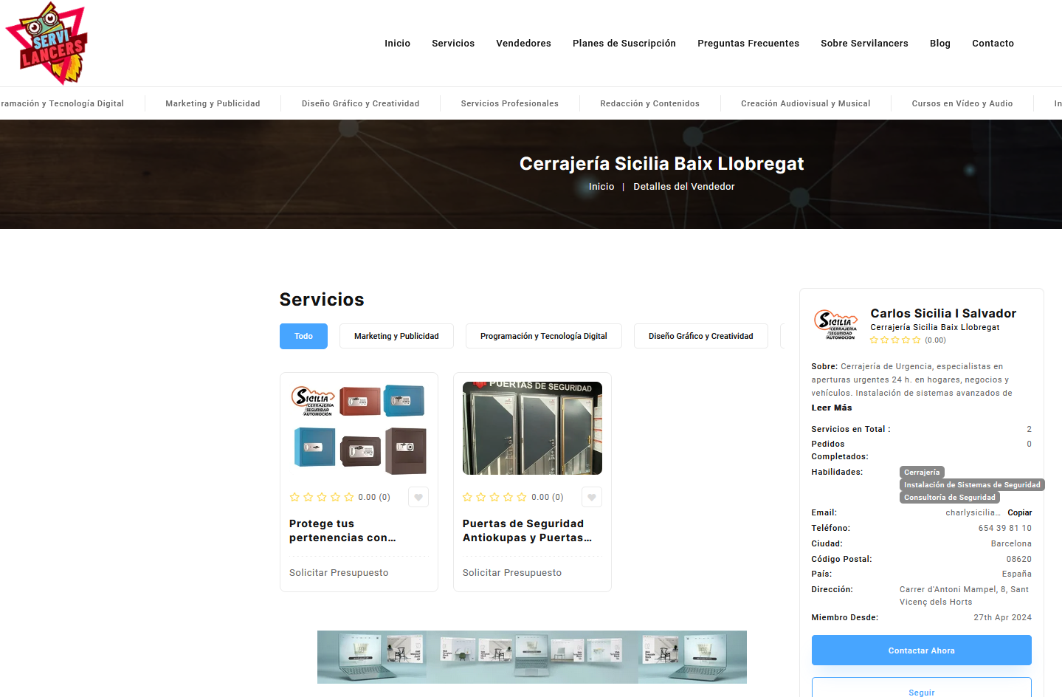Select Cursos en Vídeo y Audio category
The height and width of the screenshot is (697, 1062).
[962, 103]
